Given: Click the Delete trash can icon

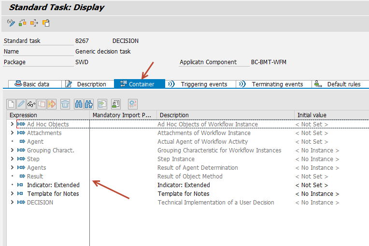Looking at the screenshot, I should pos(65,104).
